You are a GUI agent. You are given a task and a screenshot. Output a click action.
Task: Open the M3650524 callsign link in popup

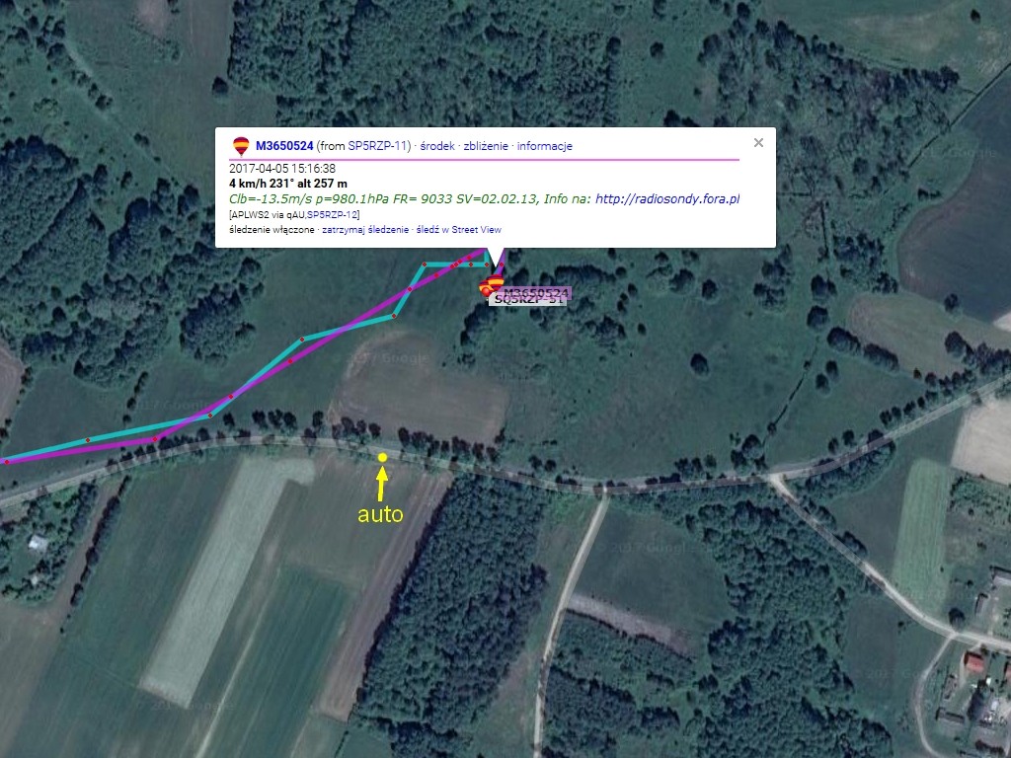(284, 146)
